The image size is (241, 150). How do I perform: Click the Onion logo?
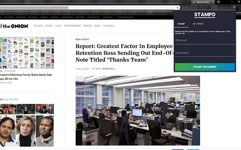coord(14,26)
